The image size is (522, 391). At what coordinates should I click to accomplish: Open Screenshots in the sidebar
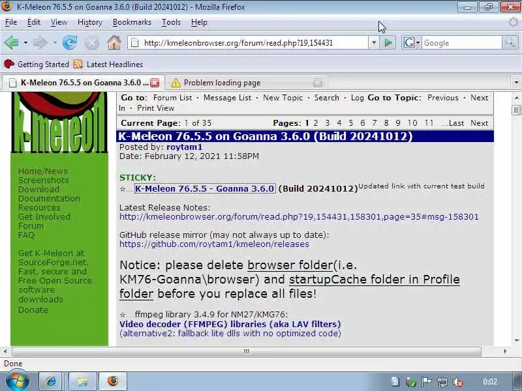pos(43,181)
